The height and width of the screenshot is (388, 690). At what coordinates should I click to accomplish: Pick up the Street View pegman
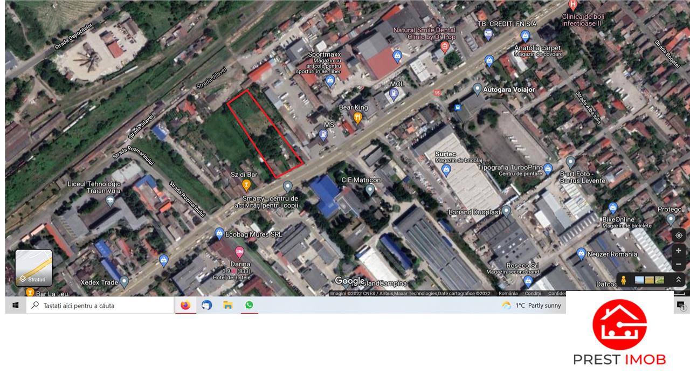pyautogui.click(x=624, y=280)
